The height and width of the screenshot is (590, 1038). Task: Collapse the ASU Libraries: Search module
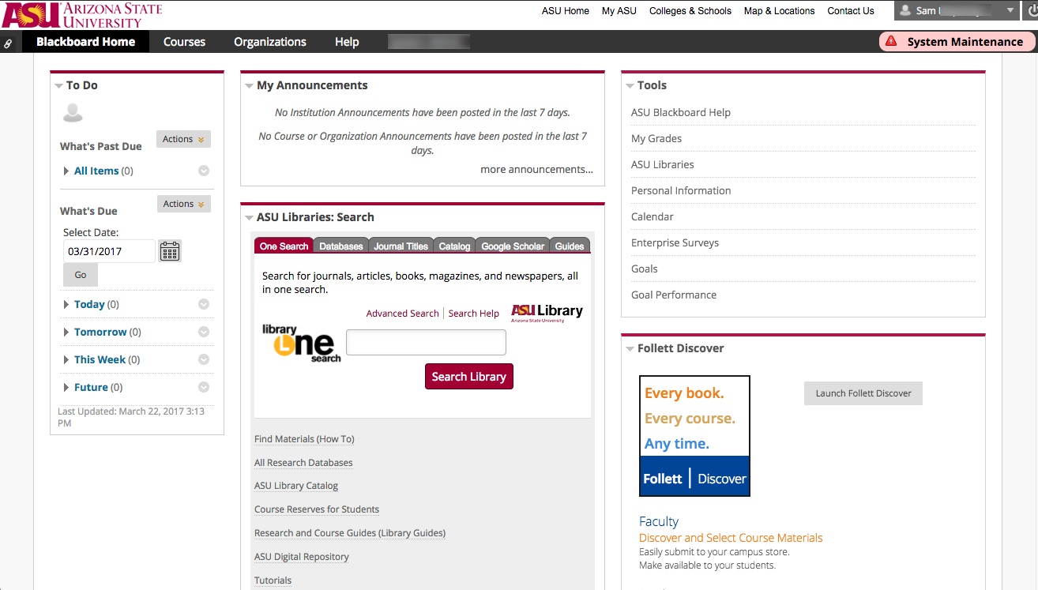[249, 217]
